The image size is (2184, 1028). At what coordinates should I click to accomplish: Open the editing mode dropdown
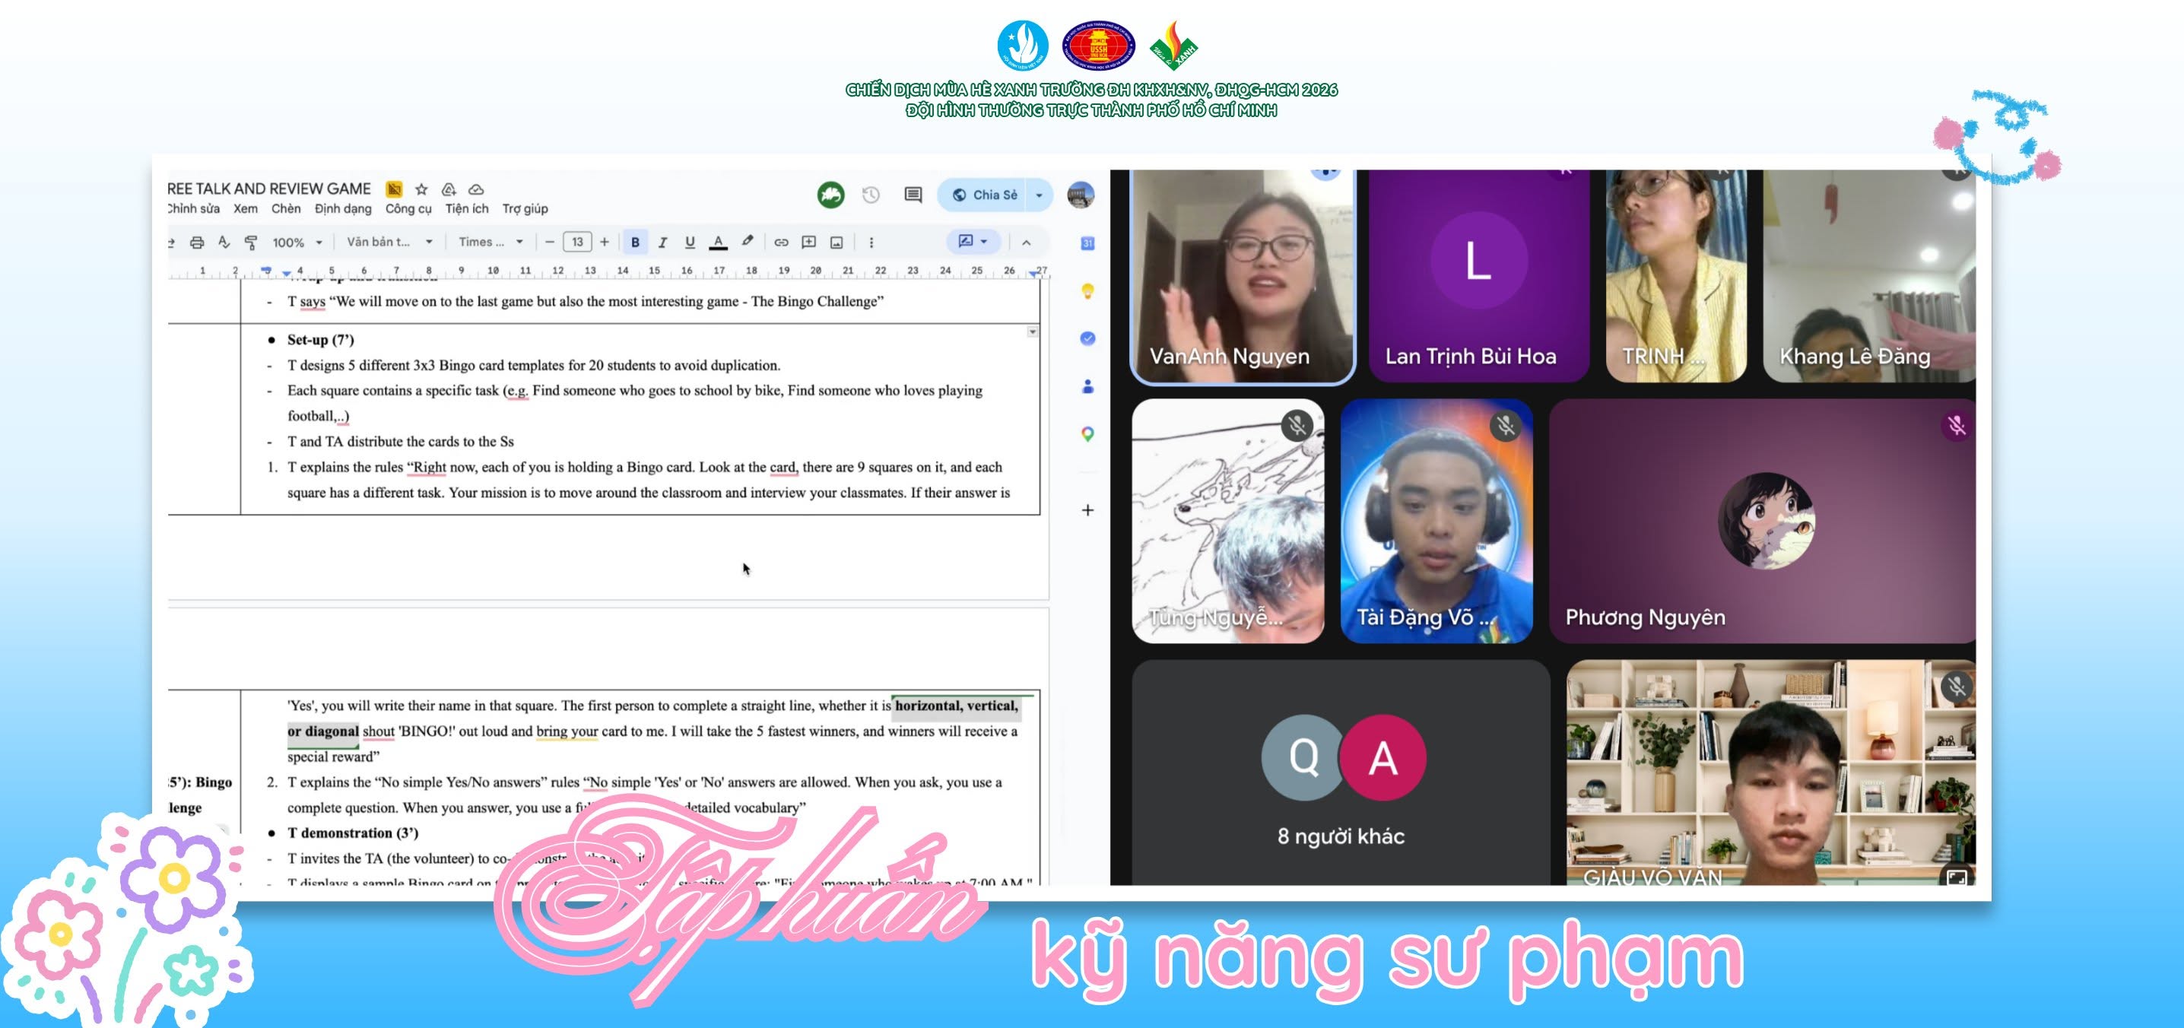click(973, 242)
